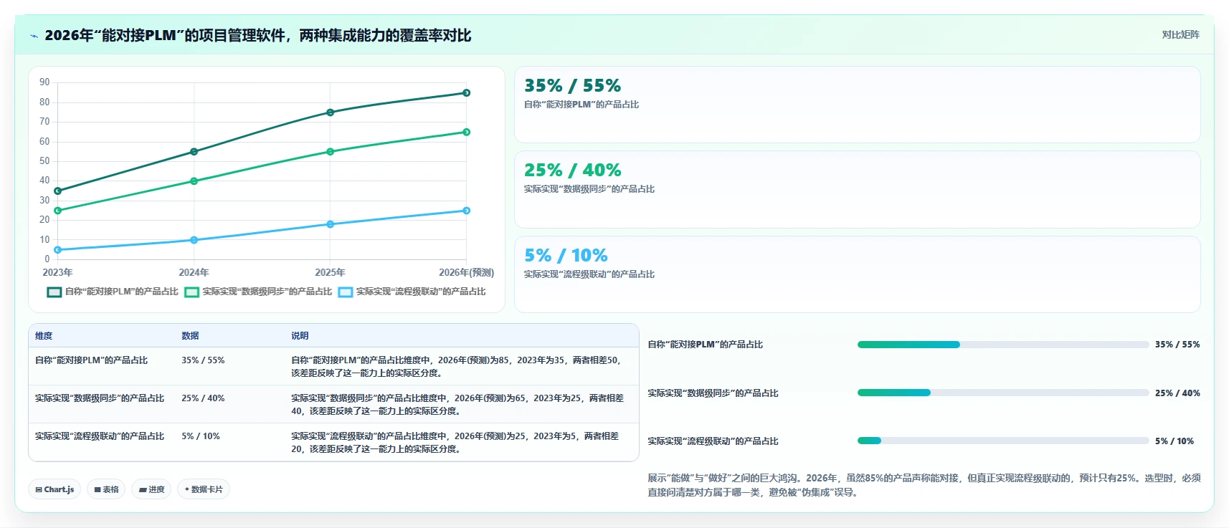Toggle legend swatch for 自称"能对接PLM"的产品占比

(54, 292)
